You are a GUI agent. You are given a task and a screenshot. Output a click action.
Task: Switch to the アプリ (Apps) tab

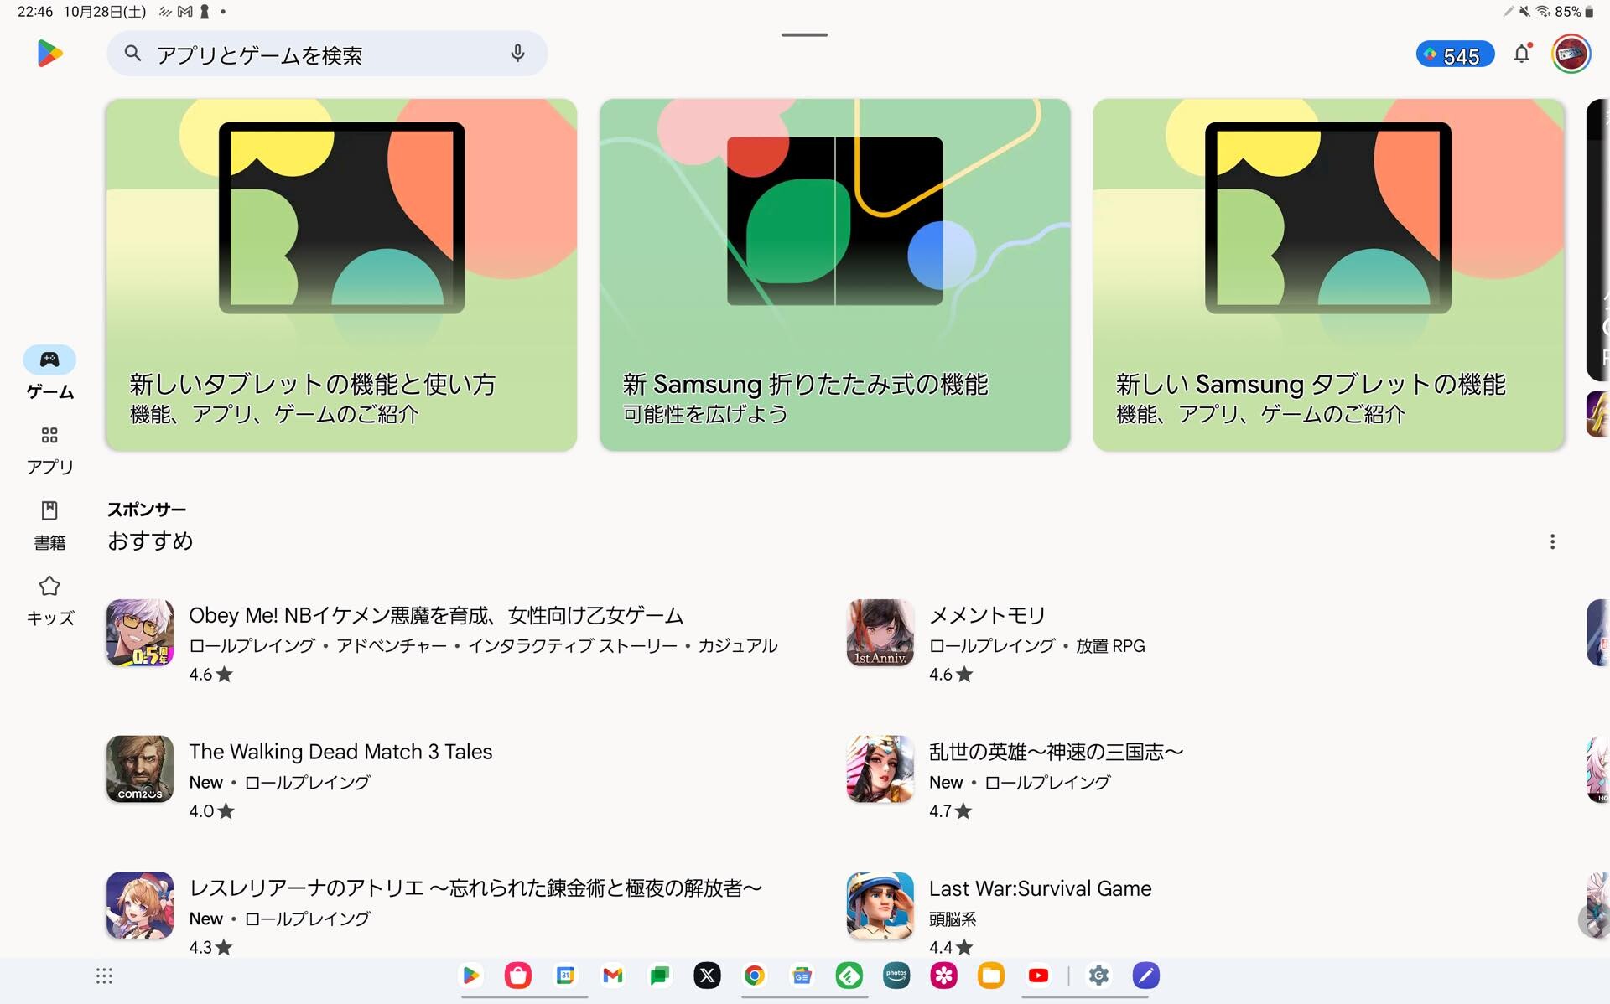tap(49, 449)
